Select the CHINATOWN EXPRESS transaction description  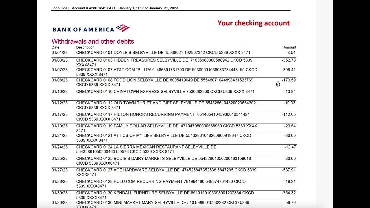point(165,92)
